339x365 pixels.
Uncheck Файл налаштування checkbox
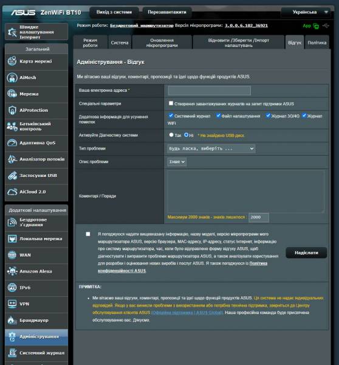218,116
